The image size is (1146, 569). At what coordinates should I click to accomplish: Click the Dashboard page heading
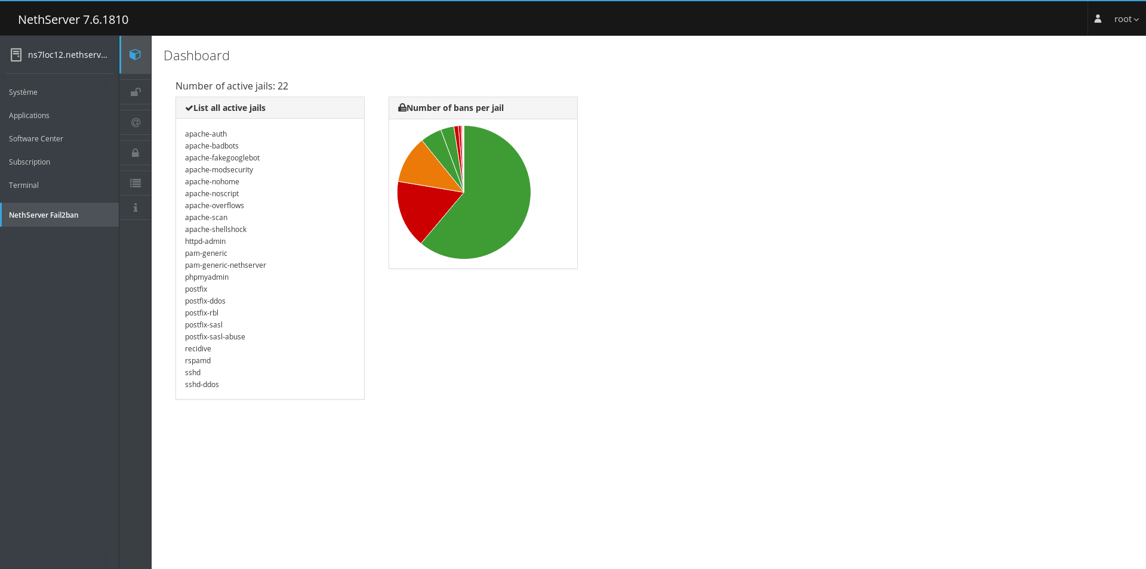click(196, 55)
